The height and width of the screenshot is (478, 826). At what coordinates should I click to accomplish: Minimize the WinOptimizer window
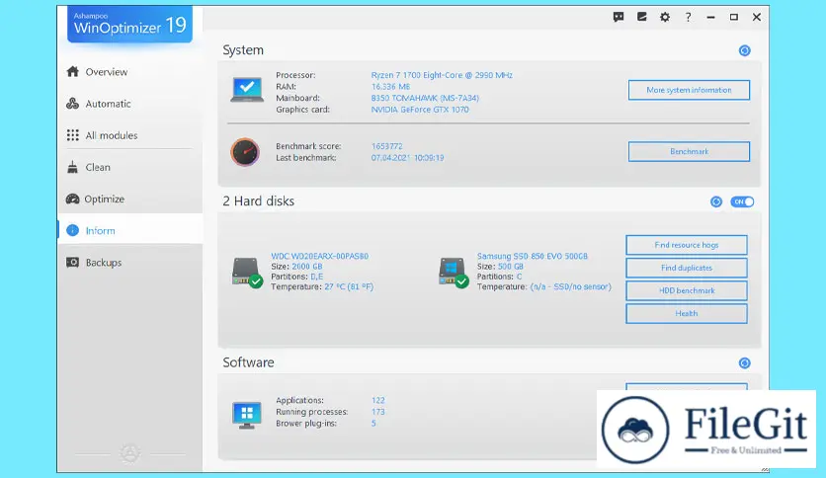coord(710,17)
